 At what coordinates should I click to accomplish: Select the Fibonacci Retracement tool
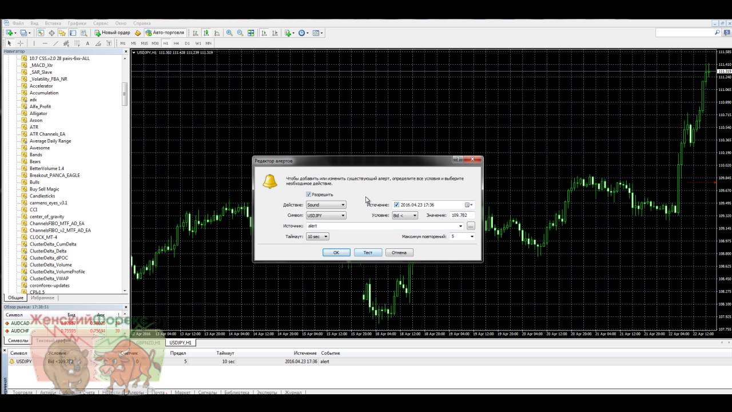(x=77, y=43)
